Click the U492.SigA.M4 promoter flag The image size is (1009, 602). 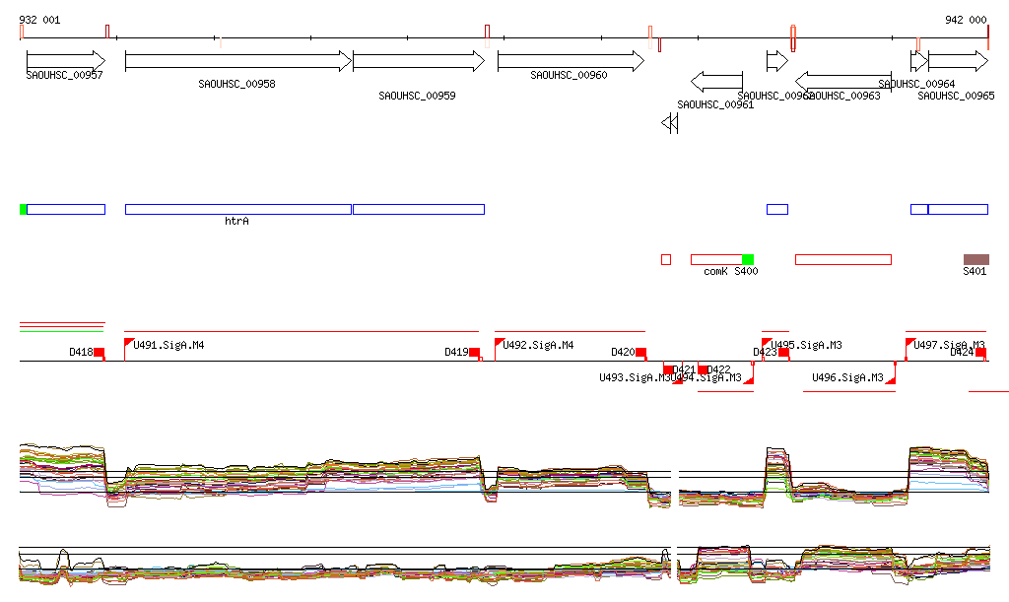click(x=500, y=343)
